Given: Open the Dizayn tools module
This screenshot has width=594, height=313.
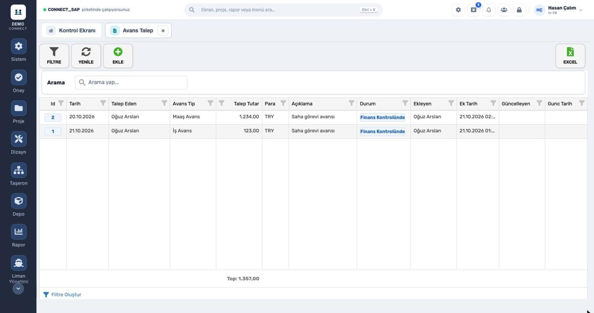Looking at the screenshot, I should pos(18,143).
